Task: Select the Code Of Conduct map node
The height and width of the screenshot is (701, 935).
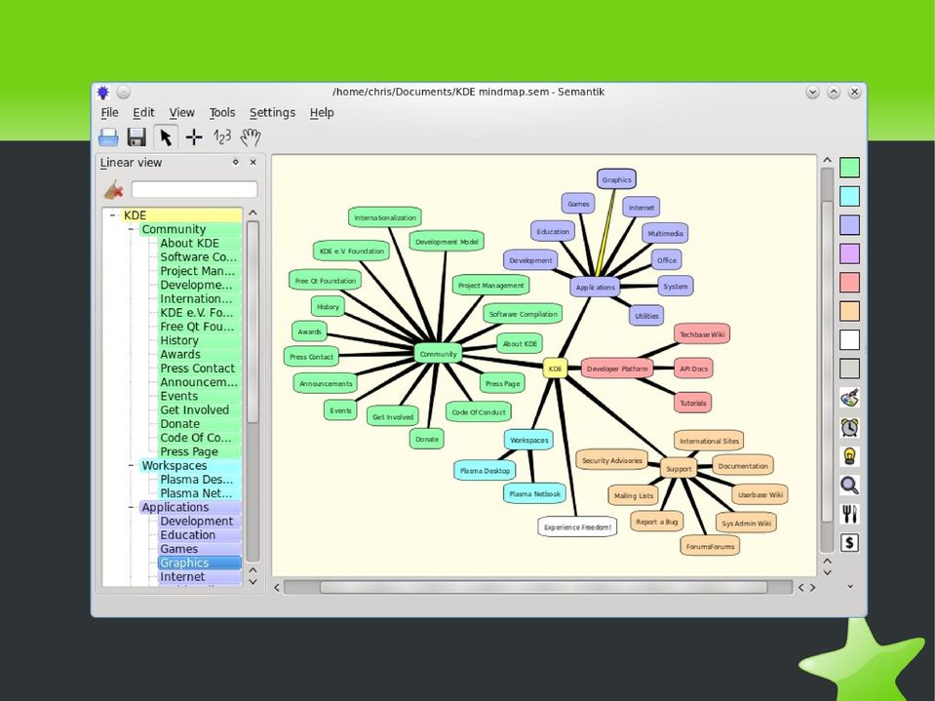Action: pyautogui.click(x=479, y=411)
